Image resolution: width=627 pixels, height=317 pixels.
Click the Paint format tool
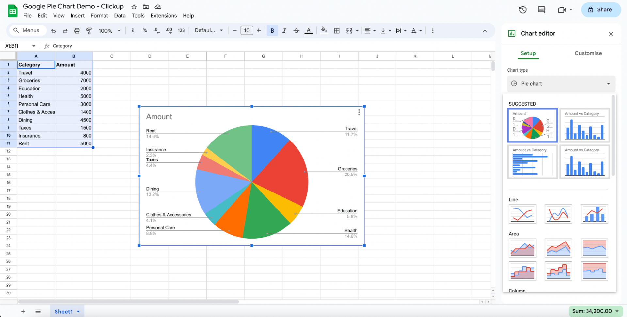[x=89, y=30]
